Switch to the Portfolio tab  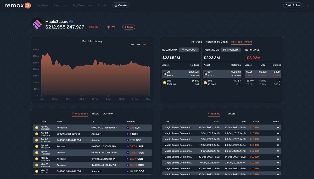click(197, 42)
